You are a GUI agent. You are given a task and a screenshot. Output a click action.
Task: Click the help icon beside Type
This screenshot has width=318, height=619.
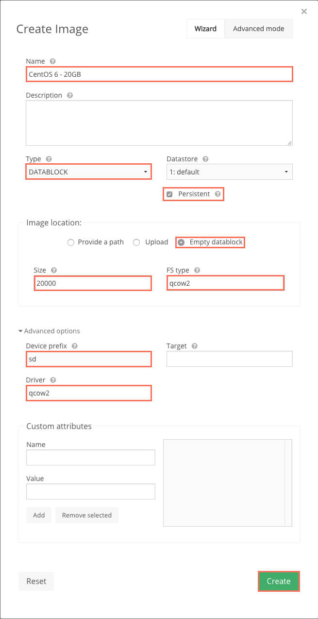(x=49, y=159)
